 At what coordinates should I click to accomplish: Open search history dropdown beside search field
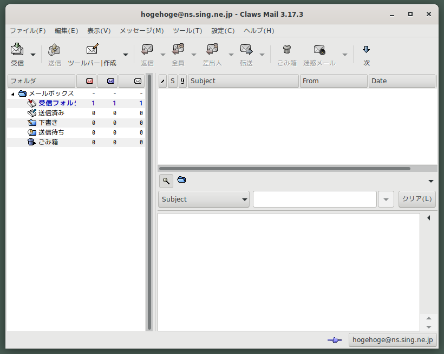click(386, 199)
